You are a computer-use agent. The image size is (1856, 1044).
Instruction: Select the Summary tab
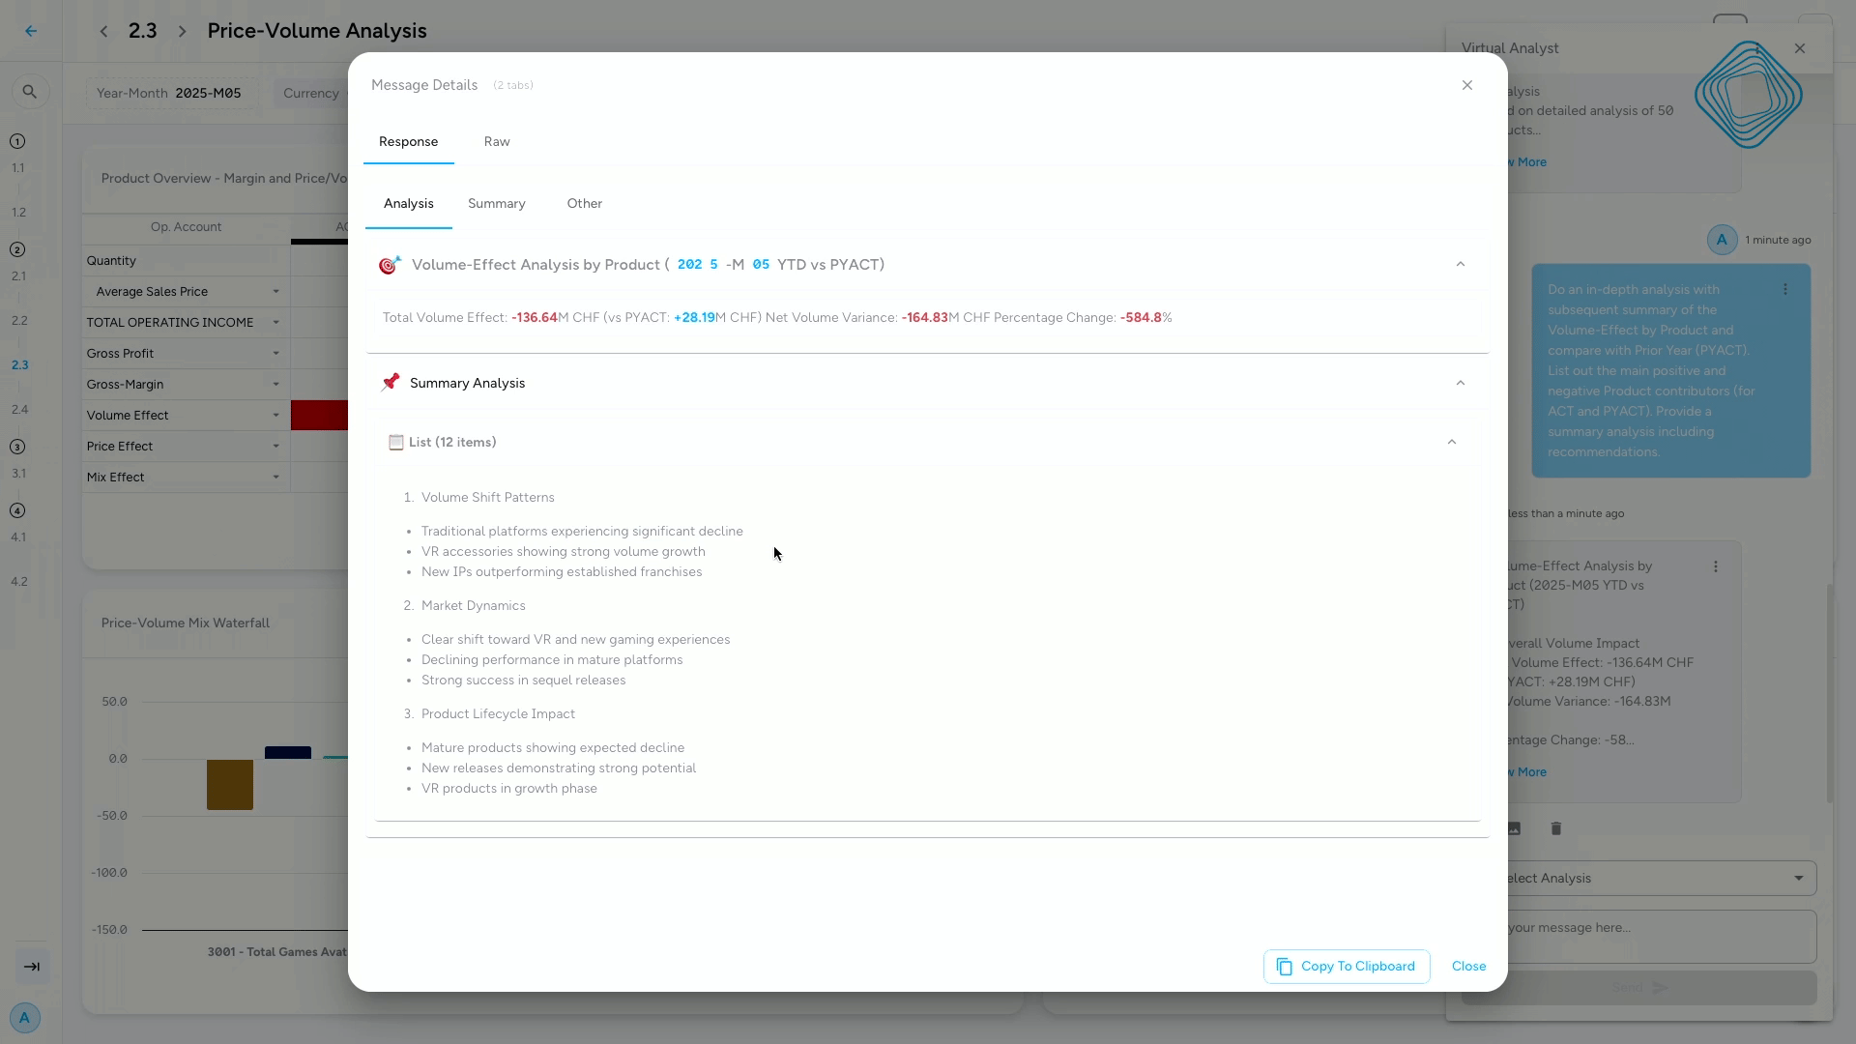coord(497,203)
